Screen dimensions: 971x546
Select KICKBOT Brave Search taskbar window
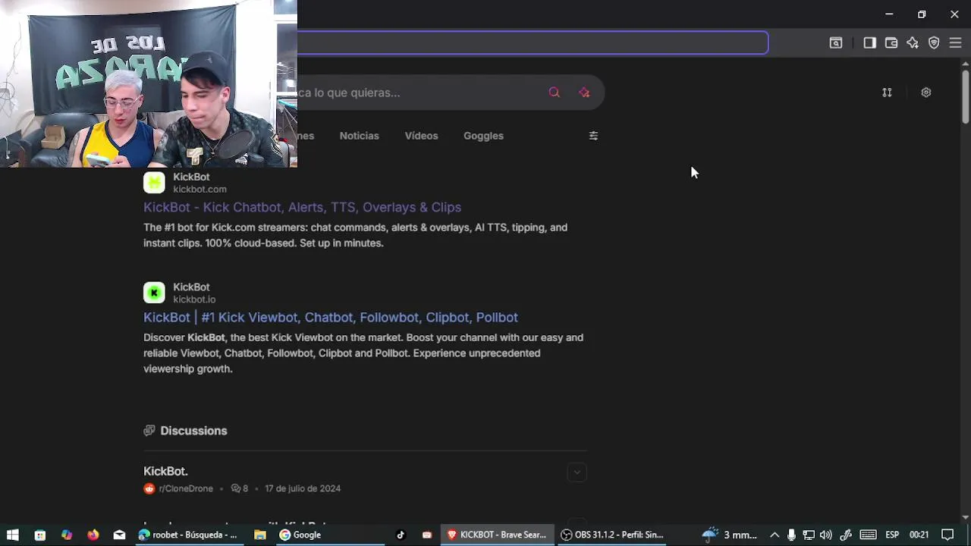pos(497,535)
